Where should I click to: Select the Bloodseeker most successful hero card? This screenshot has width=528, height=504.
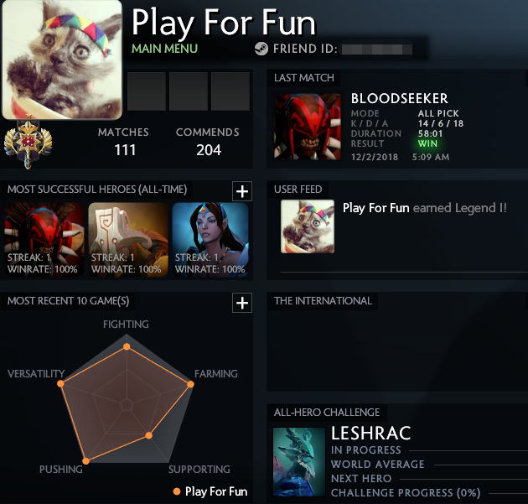[x=44, y=240]
